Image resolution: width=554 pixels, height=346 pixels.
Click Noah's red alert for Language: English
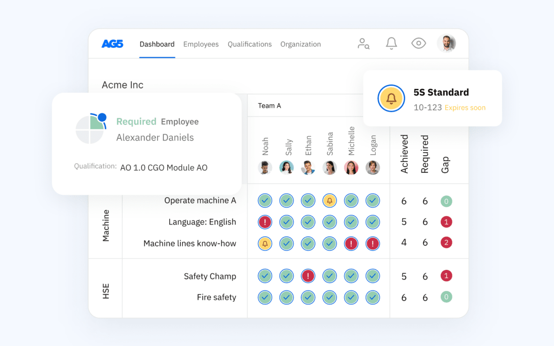(265, 222)
